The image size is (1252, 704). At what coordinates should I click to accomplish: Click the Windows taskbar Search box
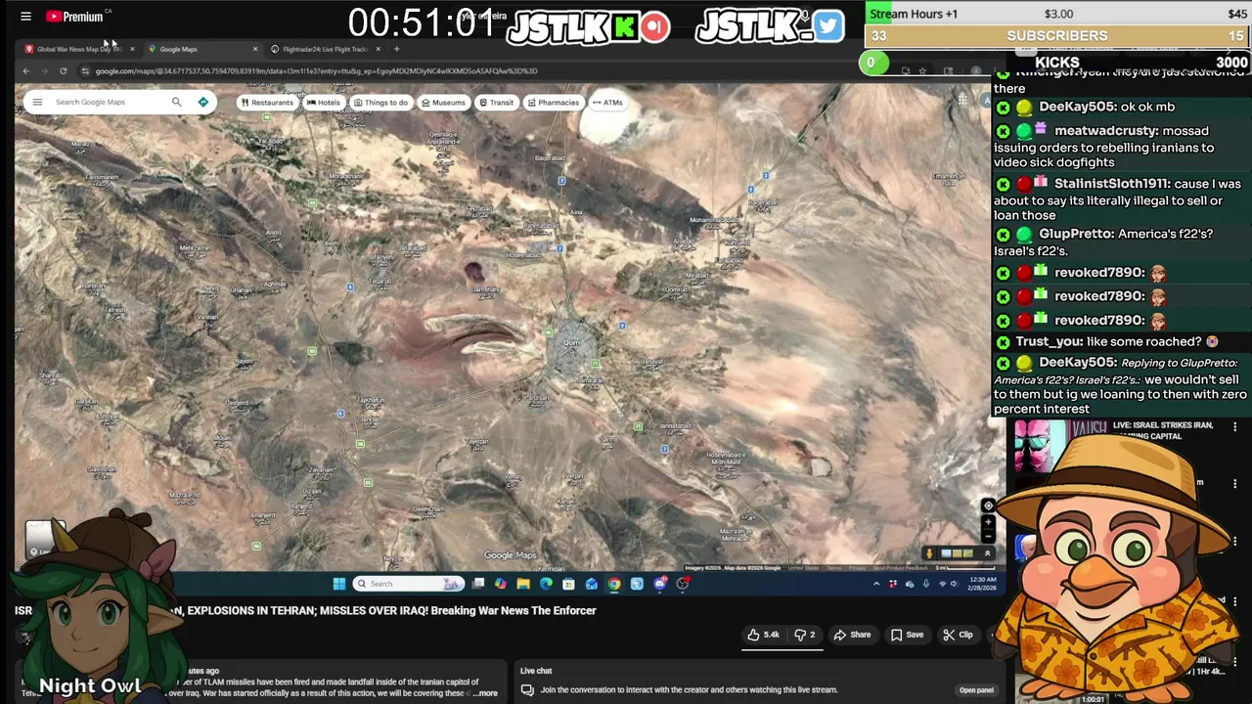coord(408,584)
